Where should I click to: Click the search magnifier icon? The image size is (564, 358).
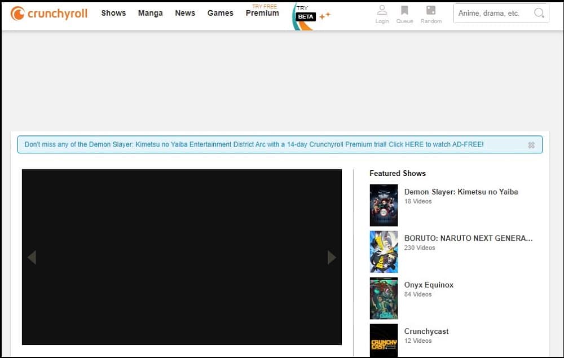tap(539, 13)
